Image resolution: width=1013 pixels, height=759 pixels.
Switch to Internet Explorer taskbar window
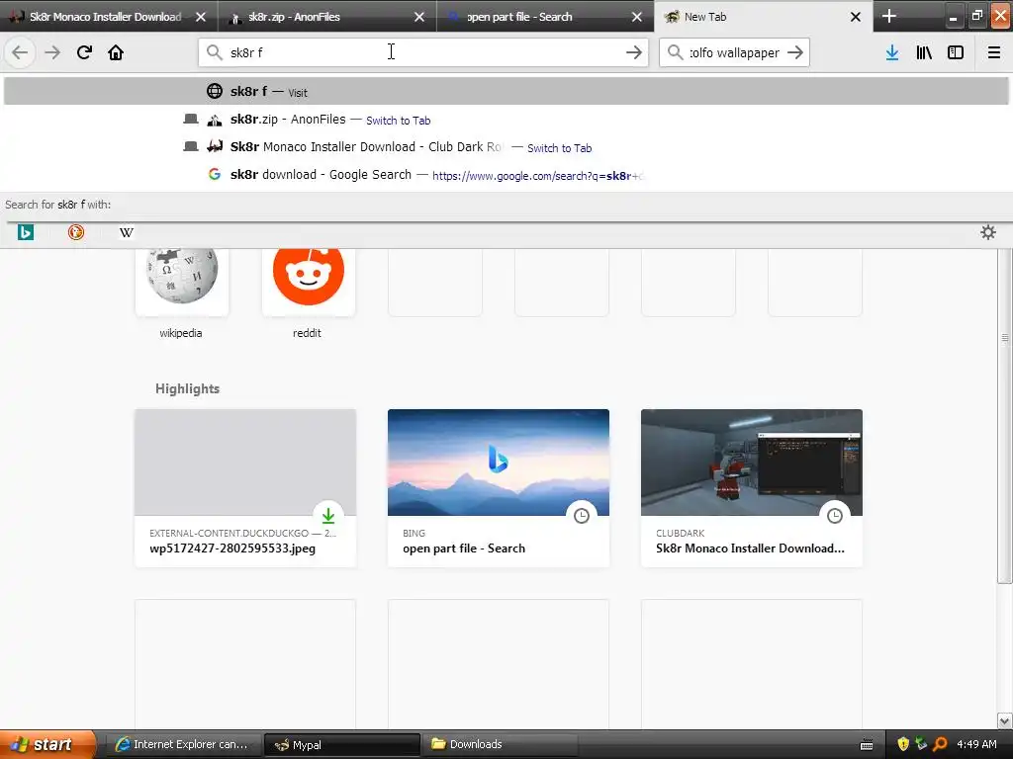click(x=183, y=744)
